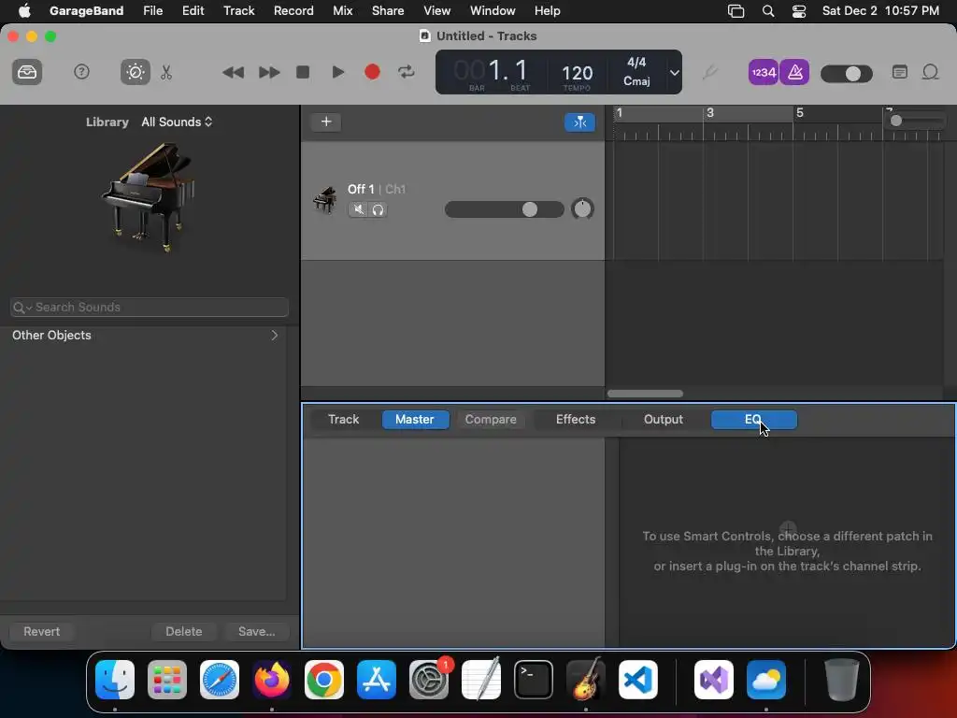
Task: Click the Cmaj key signature
Action: pos(636,81)
